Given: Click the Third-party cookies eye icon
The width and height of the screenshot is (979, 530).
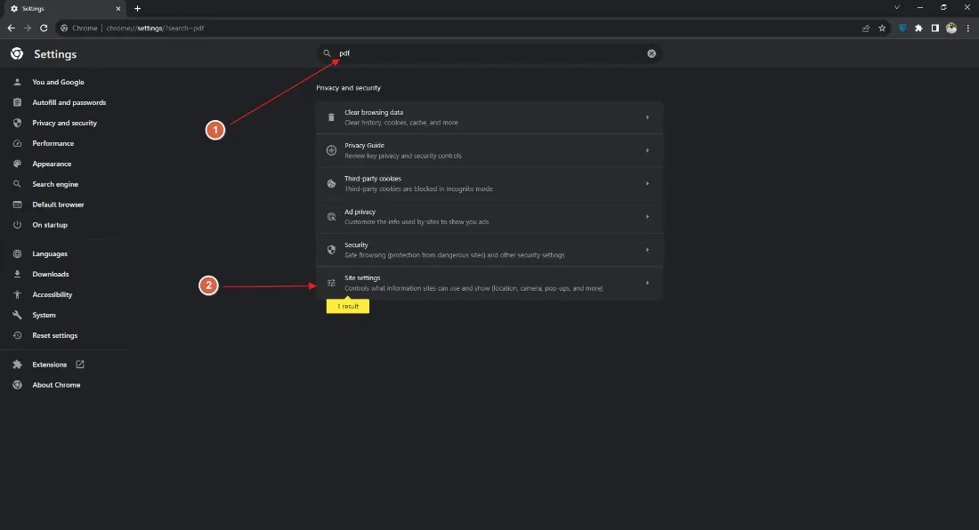Looking at the screenshot, I should pyautogui.click(x=331, y=183).
